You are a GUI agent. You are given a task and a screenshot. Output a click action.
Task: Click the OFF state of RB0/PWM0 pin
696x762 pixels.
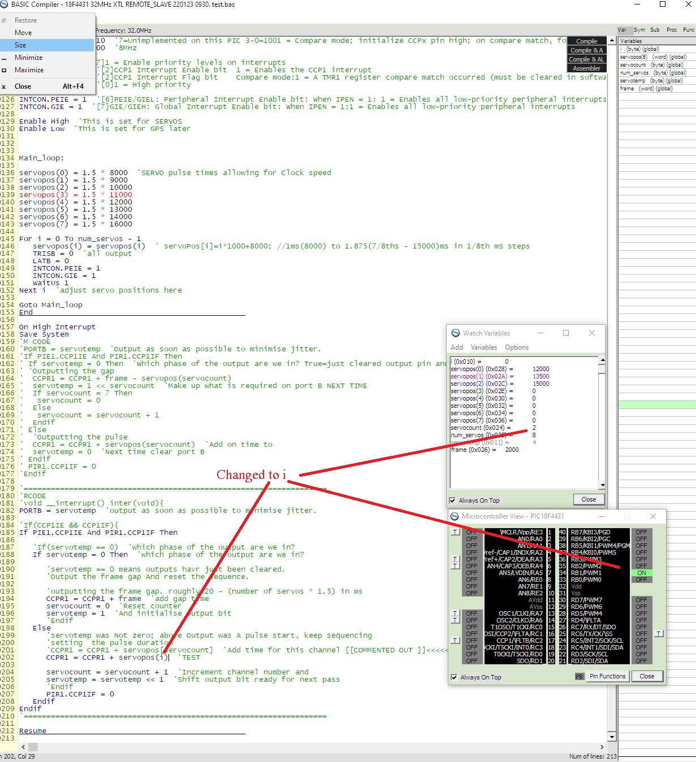[x=642, y=580]
